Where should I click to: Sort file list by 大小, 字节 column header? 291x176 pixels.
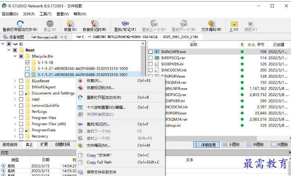click(x=256, y=44)
